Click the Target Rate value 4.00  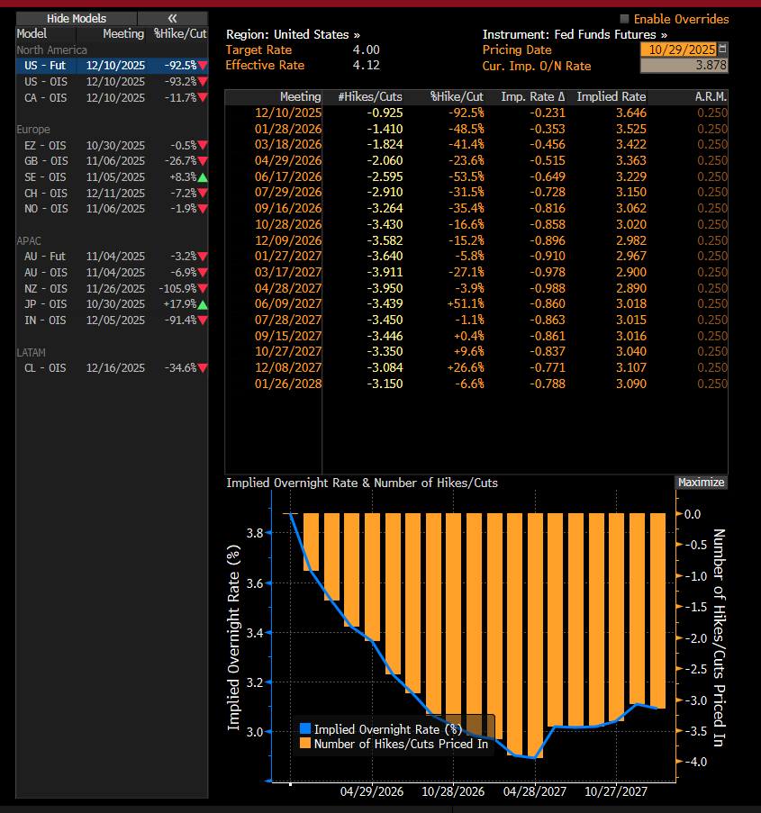[x=367, y=50]
